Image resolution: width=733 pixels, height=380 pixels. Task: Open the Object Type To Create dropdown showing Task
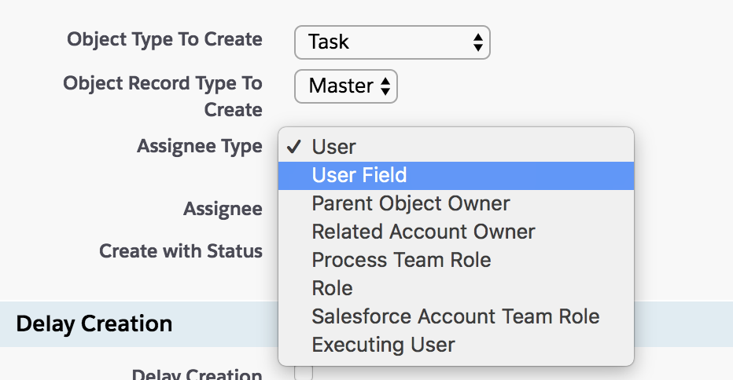point(391,42)
